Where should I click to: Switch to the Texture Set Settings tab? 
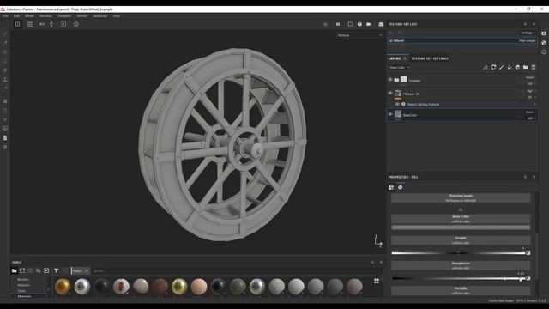click(x=430, y=58)
